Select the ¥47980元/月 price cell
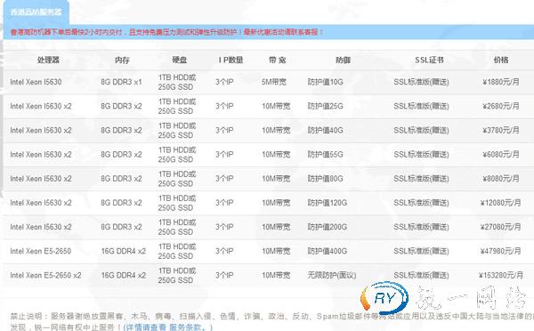This screenshot has height=331, width=534. (500, 251)
